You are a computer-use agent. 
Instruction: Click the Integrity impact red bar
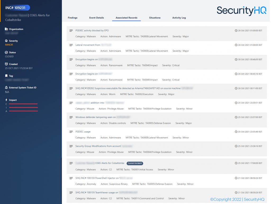point(23,107)
